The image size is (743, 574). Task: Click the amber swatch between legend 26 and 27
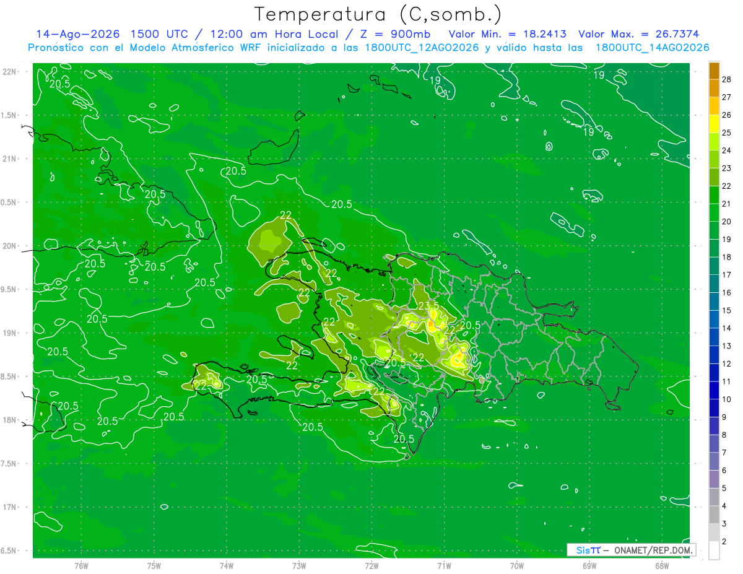point(714,106)
